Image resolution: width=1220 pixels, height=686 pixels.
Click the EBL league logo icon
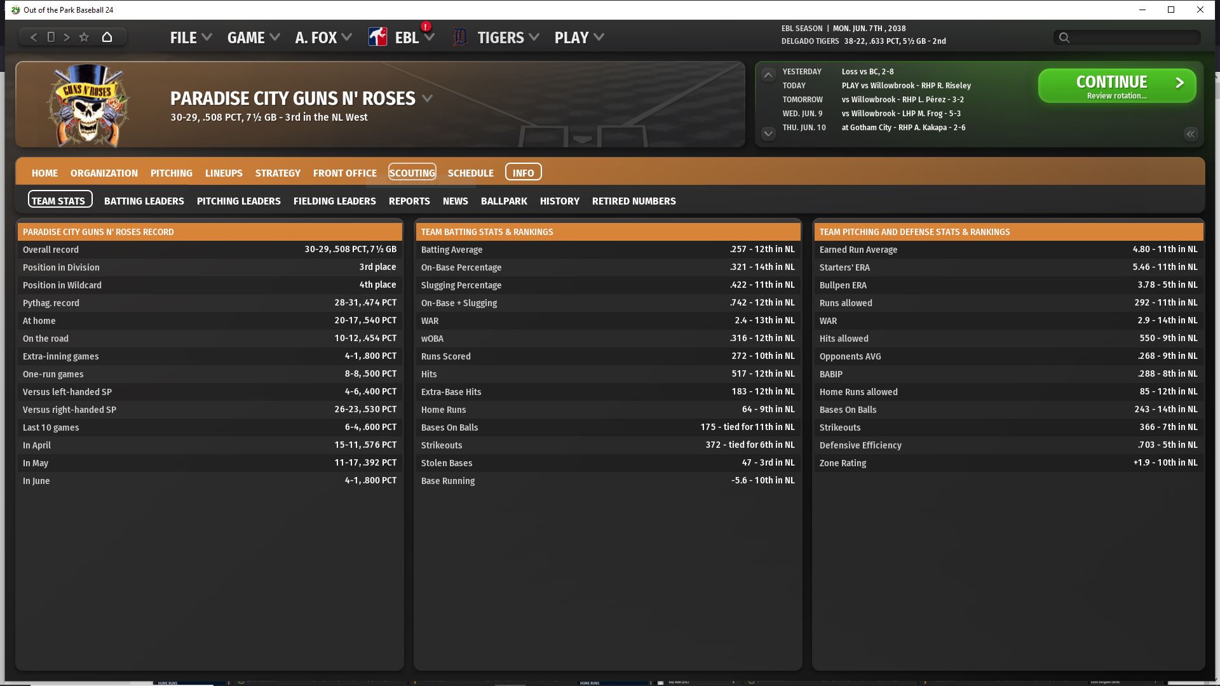tap(377, 37)
